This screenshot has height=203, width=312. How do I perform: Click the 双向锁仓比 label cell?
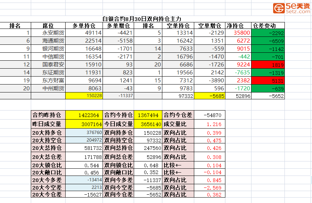coord(118,165)
